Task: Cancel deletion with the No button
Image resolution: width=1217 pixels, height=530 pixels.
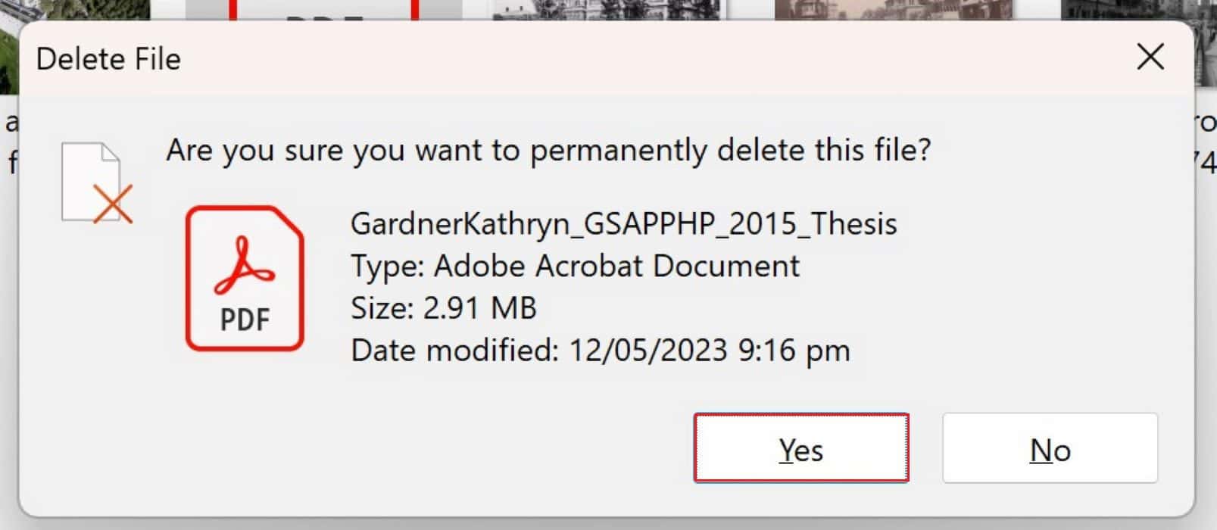Action: tap(1050, 447)
